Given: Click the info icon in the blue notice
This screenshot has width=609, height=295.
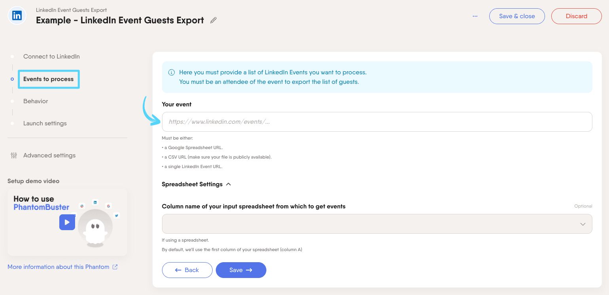Looking at the screenshot, I should click(x=172, y=72).
